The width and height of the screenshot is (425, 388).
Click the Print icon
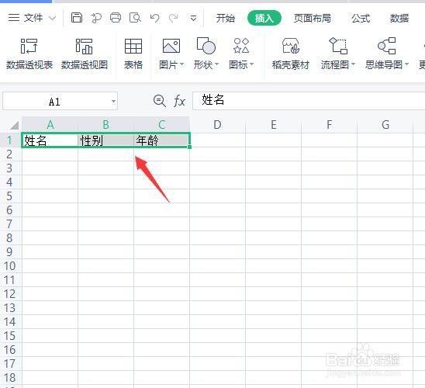click(x=116, y=18)
